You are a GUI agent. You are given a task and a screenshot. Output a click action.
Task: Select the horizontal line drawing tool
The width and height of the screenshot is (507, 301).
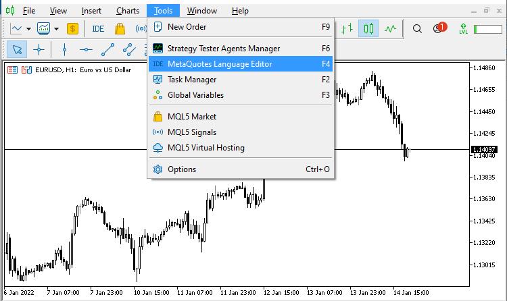pyautogui.click(x=86, y=49)
